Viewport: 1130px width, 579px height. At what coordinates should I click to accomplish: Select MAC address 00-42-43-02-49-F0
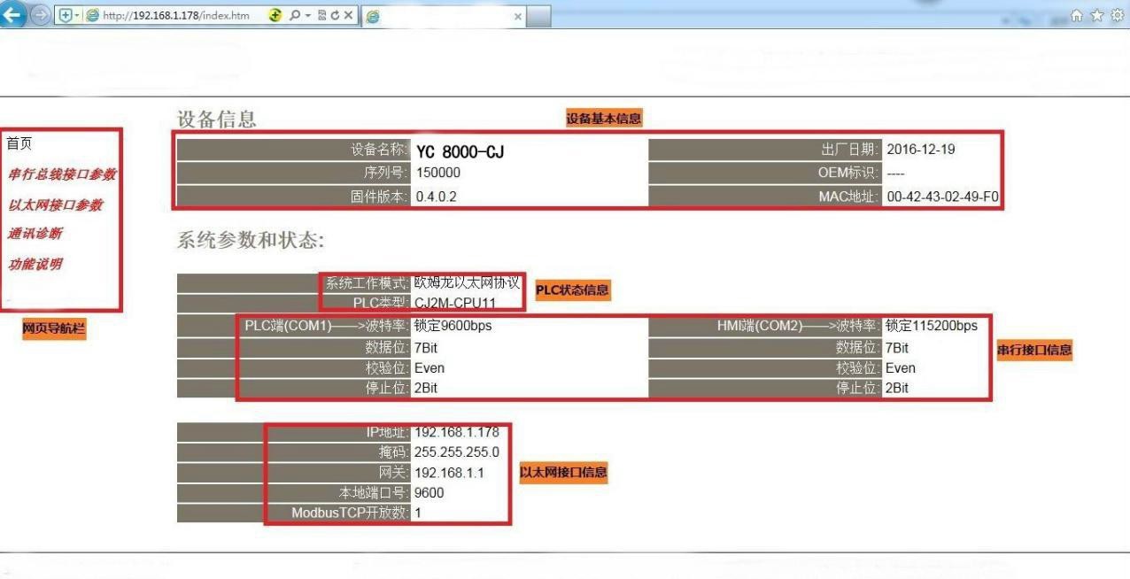(x=942, y=197)
